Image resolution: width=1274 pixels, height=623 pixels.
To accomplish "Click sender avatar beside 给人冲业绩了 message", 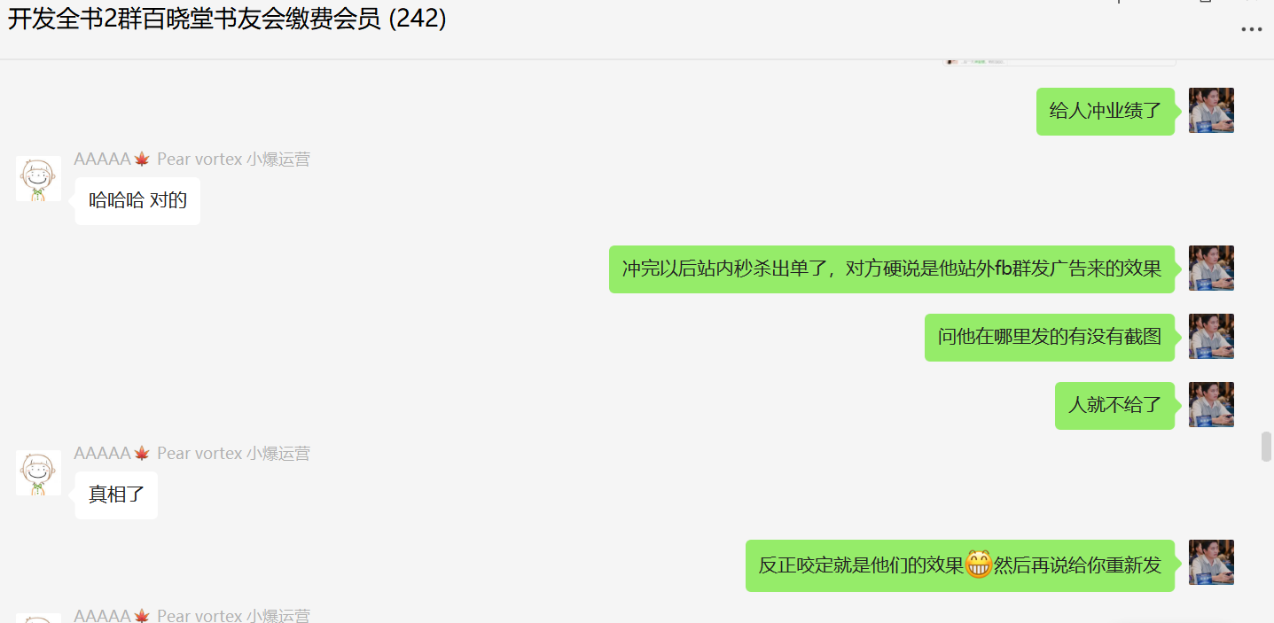I will tap(1211, 111).
